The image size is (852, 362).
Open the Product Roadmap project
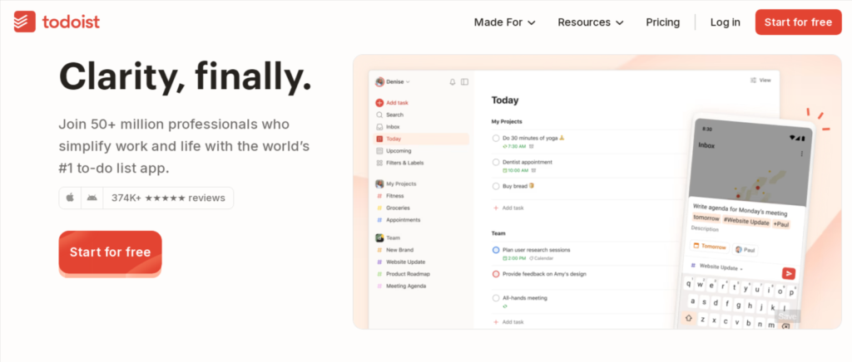pyautogui.click(x=408, y=274)
